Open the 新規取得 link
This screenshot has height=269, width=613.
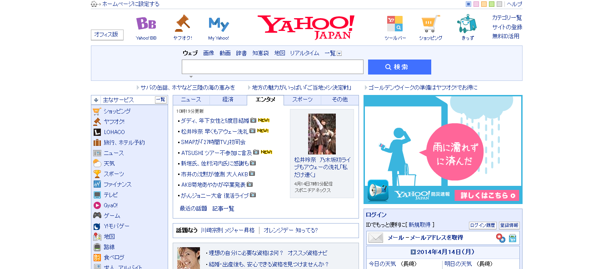(x=420, y=225)
